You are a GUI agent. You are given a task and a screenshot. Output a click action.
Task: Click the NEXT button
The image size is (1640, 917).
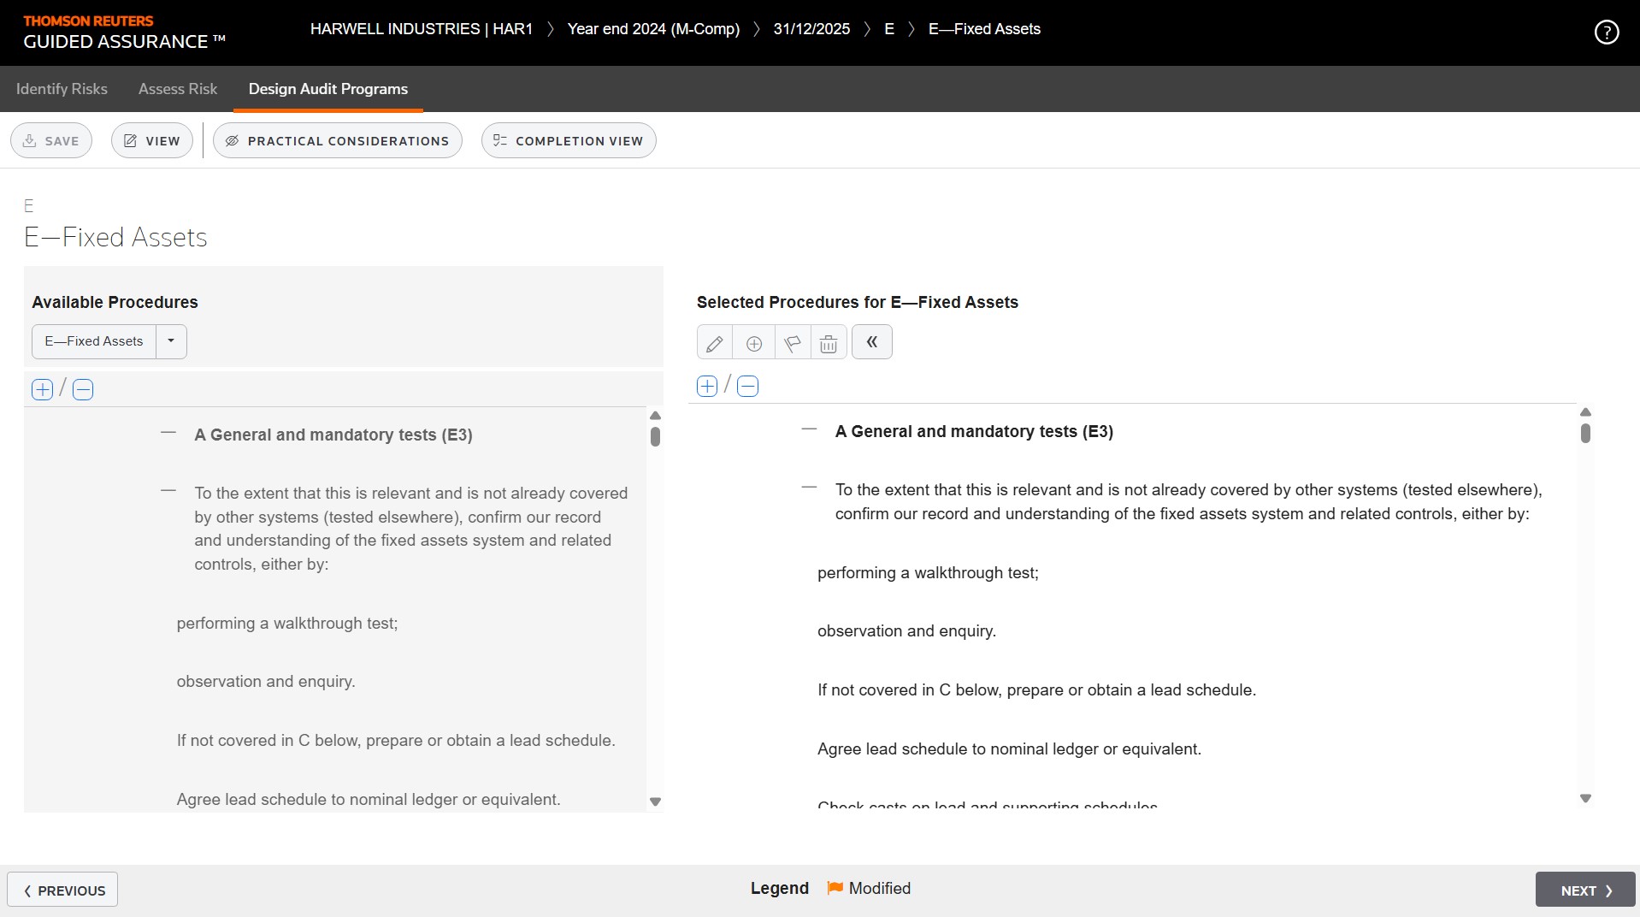[1584, 890]
